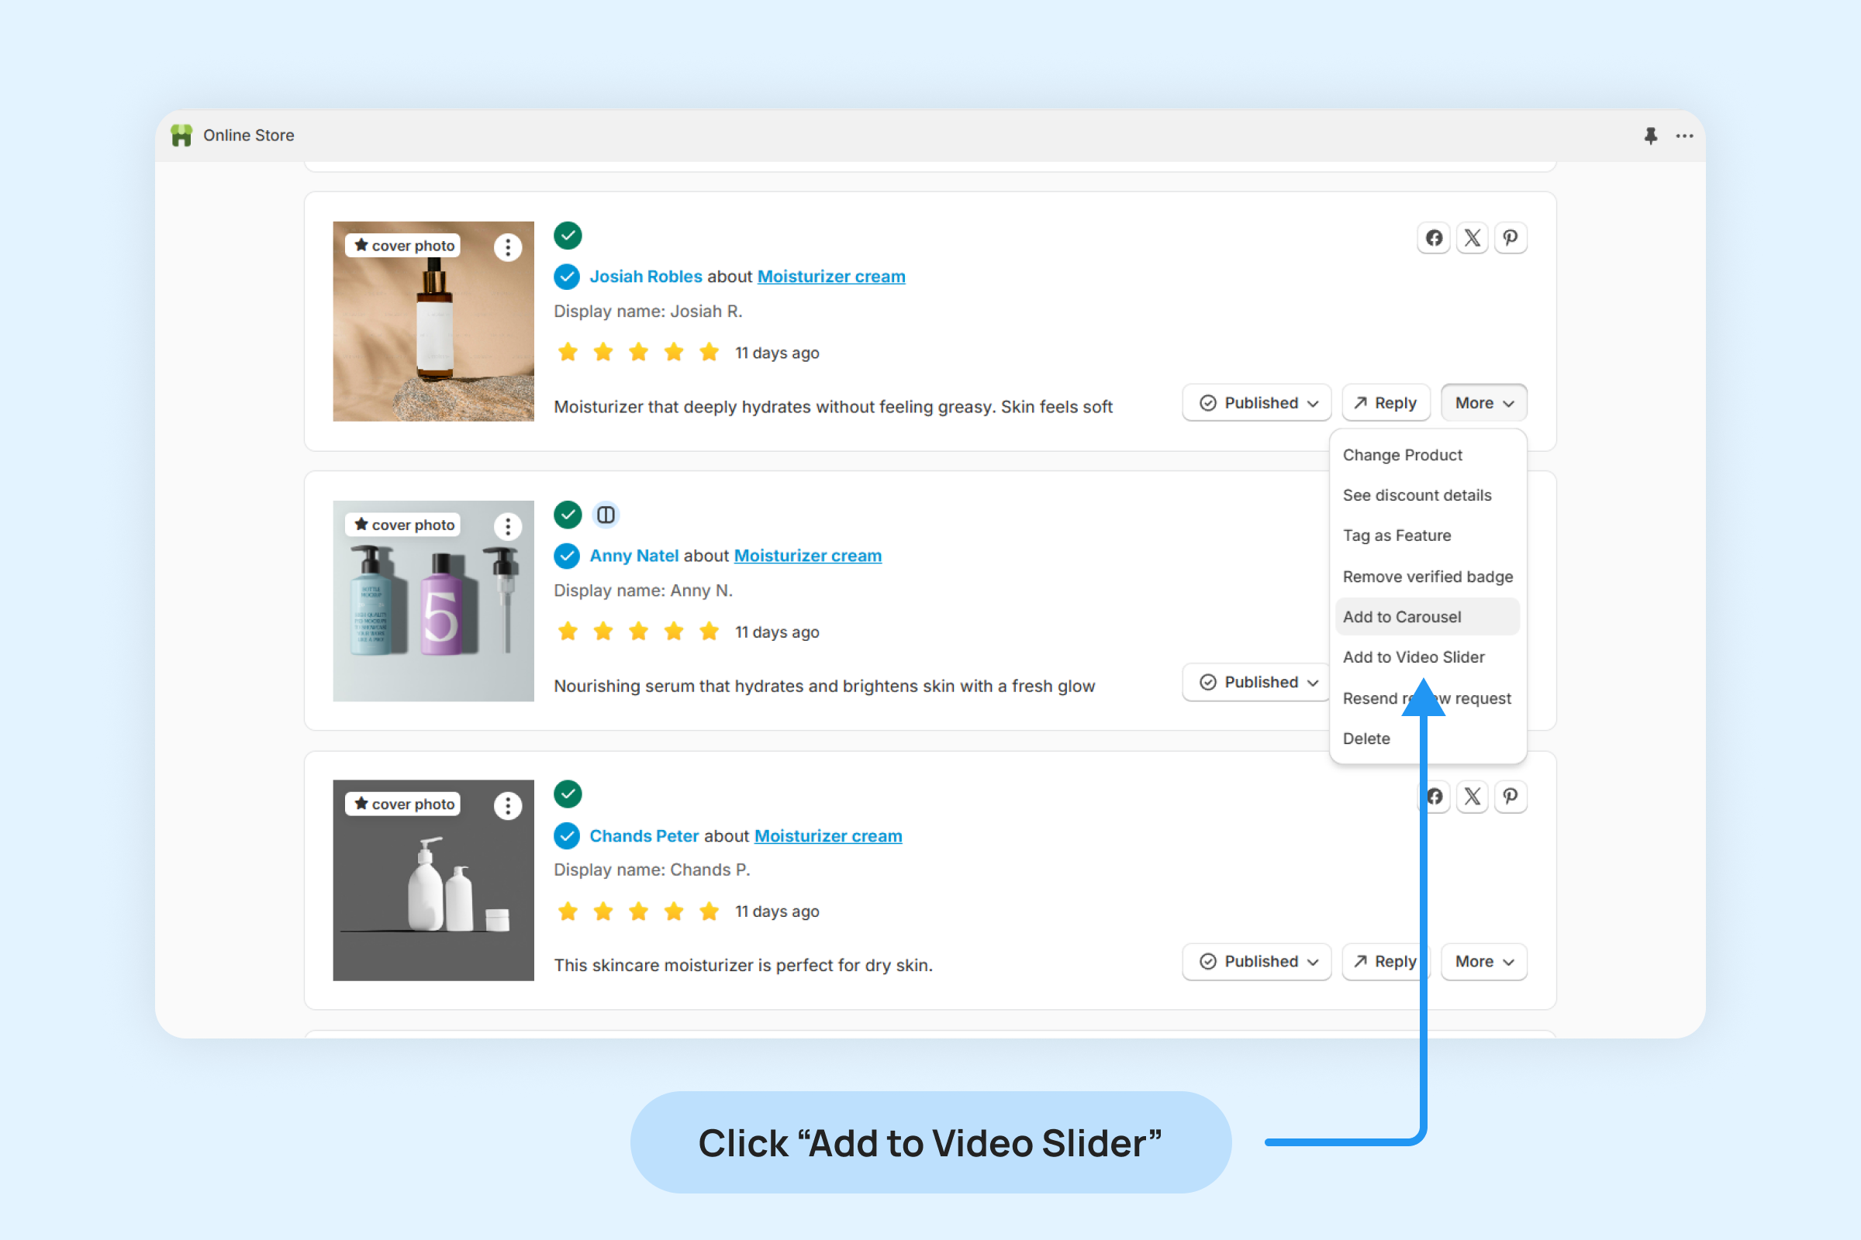The image size is (1861, 1240).
Task: Choose Add to Carousel from the menu
Action: [1401, 617]
